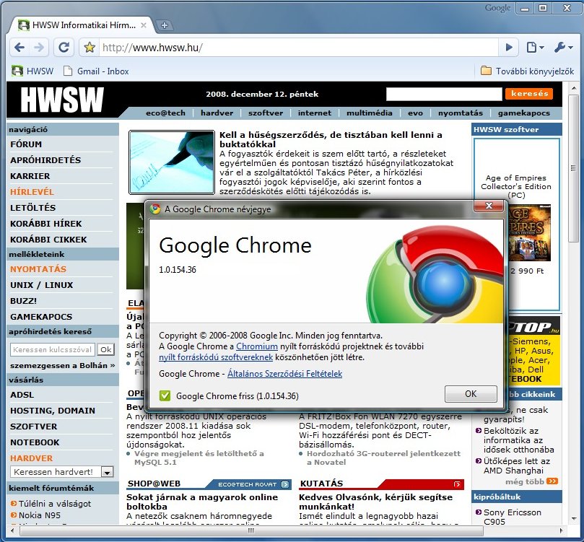
Task: Click the vertical scrollbar thumb
Action: tap(573, 169)
